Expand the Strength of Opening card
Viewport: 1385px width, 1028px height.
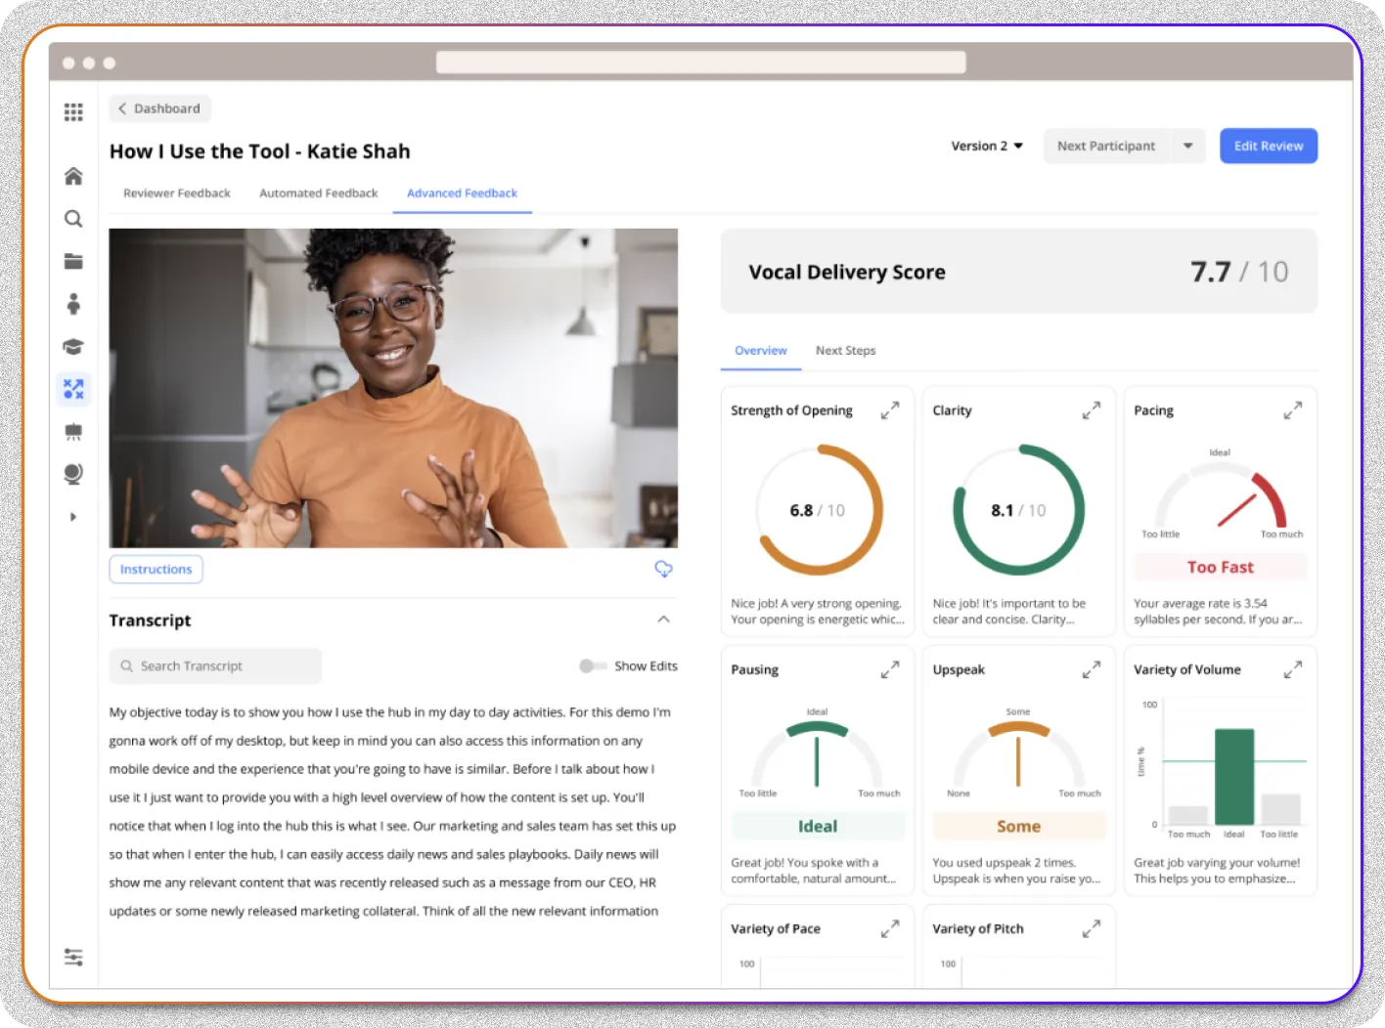pyautogui.click(x=889, y=410)
